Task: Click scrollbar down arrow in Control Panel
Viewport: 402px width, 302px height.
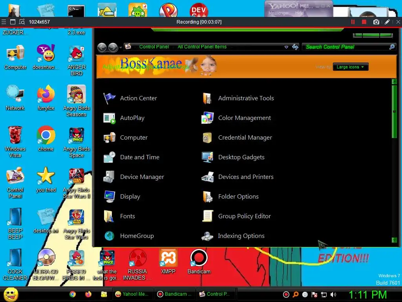Action: tap(394, 240)
